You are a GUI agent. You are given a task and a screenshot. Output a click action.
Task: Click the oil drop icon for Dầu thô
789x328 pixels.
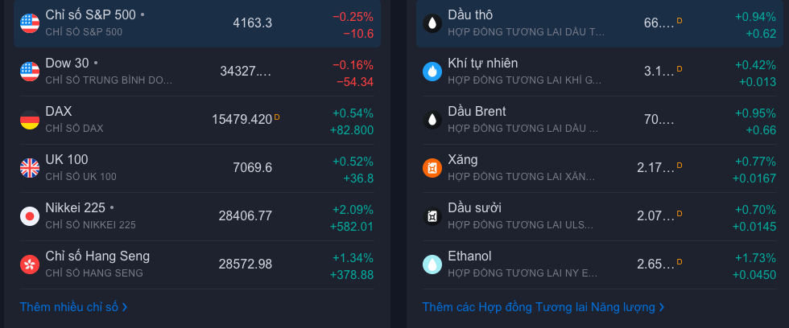coord(432,23)
